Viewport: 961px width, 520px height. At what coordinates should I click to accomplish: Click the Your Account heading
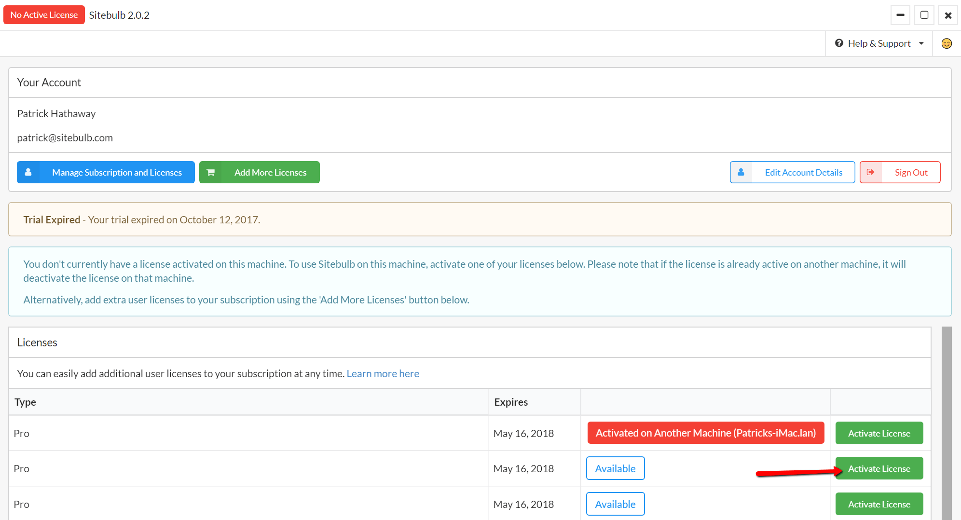pyautogui.click(x=49, y=82)
